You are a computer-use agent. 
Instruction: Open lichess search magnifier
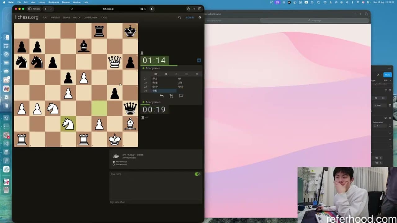pos(179,17)
